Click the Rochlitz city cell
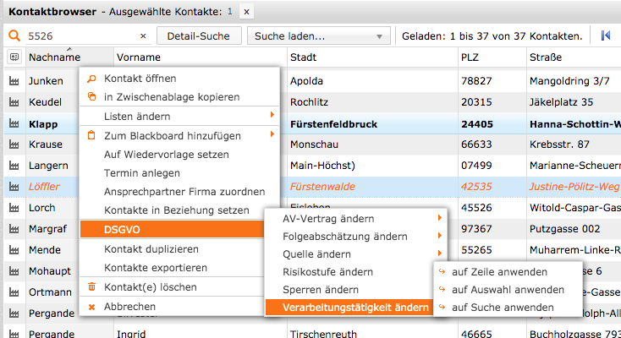621x338 pixels. click(309, 102)
